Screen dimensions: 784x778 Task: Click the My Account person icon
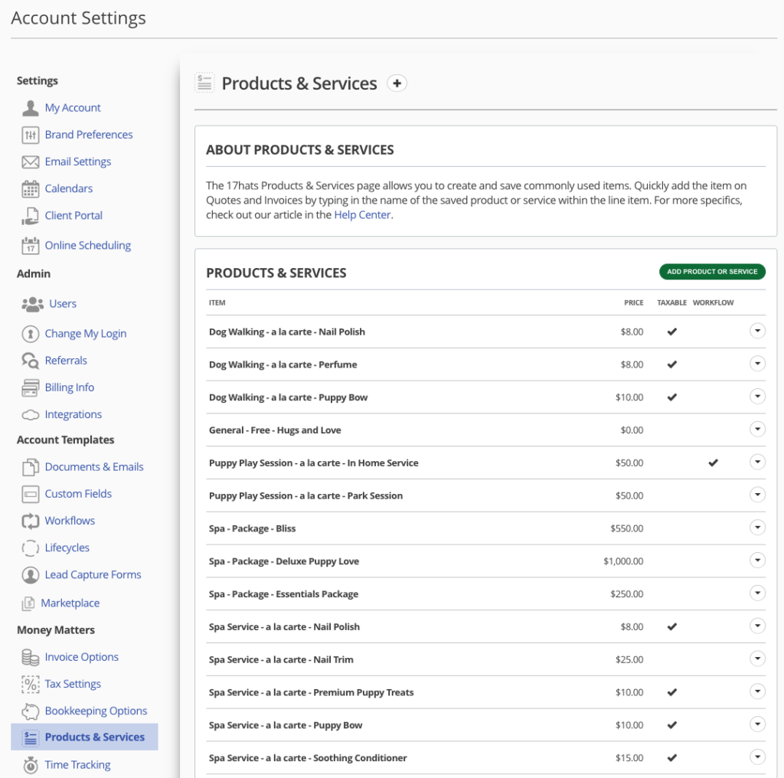click(31, 108)
